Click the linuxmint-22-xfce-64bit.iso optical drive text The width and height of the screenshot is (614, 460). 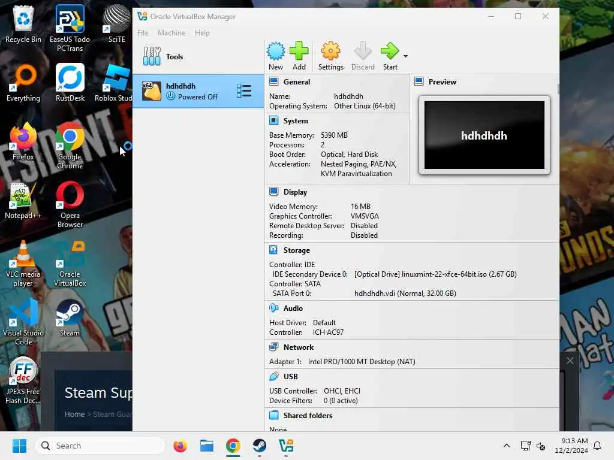coord(435,274)
